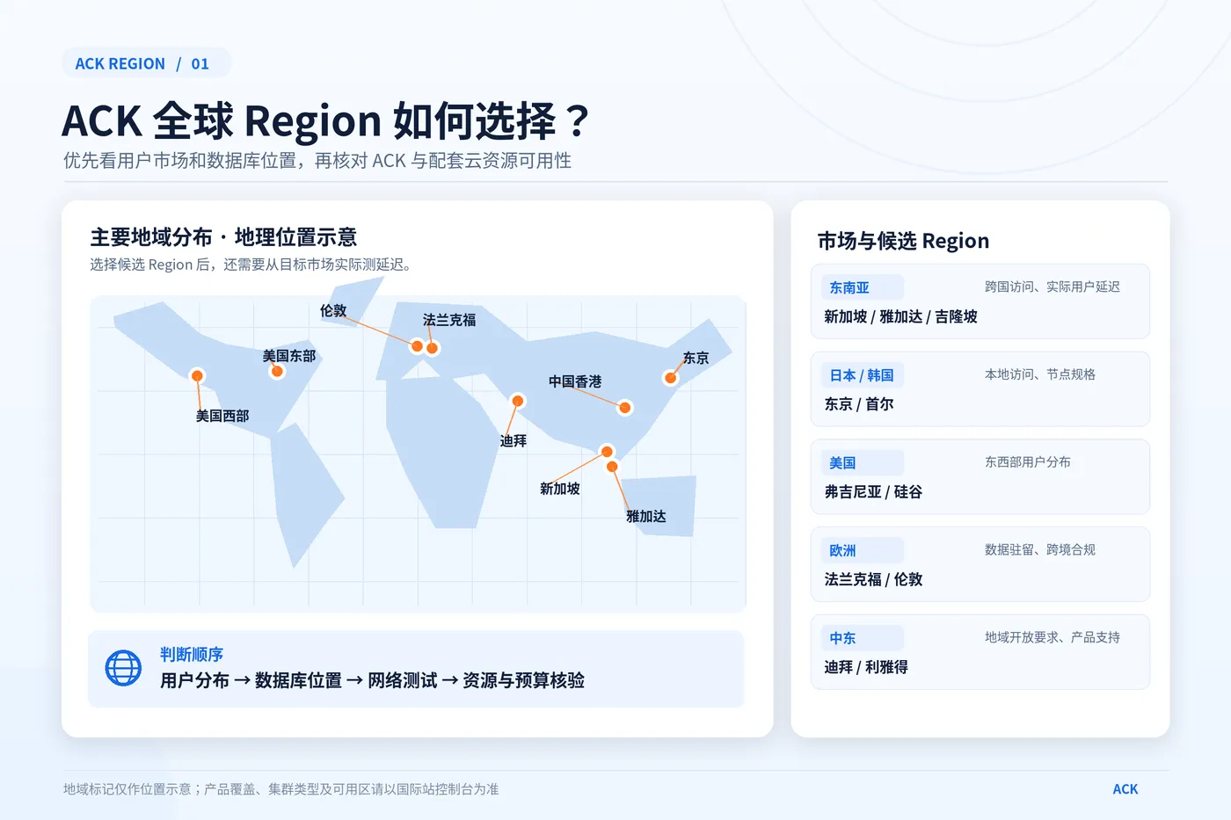This screenshot has width=1231, height=820.
Task: Click the 迪拜 orange map marker
Action: coord(518,401)
